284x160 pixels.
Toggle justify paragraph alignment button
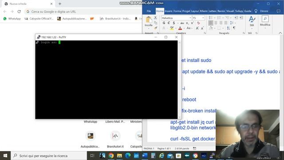[226, 23]
